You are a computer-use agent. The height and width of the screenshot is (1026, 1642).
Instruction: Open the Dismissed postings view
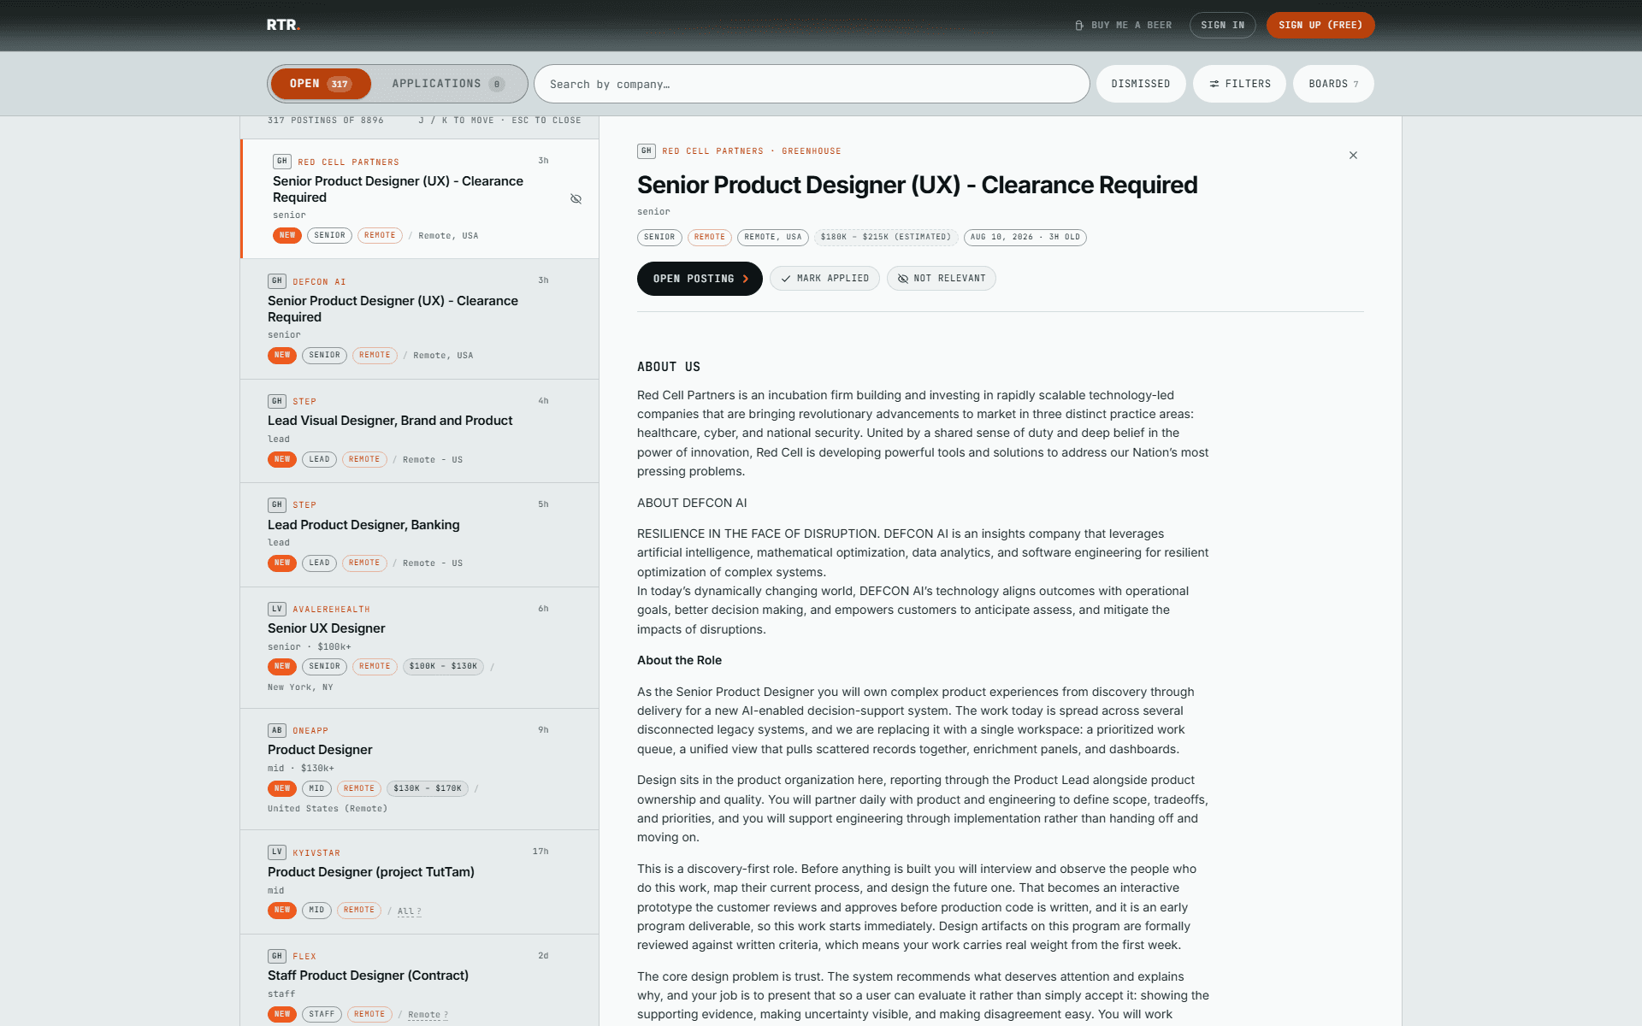(1141, 84)
